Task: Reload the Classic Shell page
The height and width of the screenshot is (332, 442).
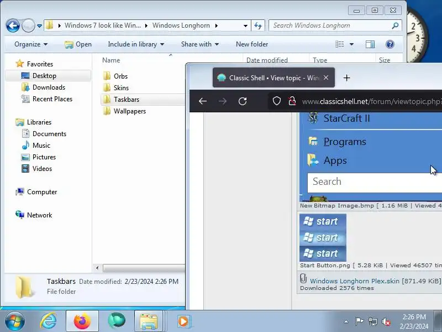Action: (x=243, y=101)
